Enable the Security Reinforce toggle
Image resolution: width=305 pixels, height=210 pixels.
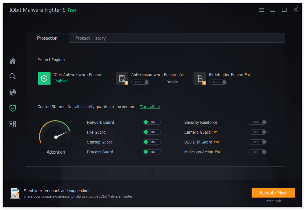[258, 122]
